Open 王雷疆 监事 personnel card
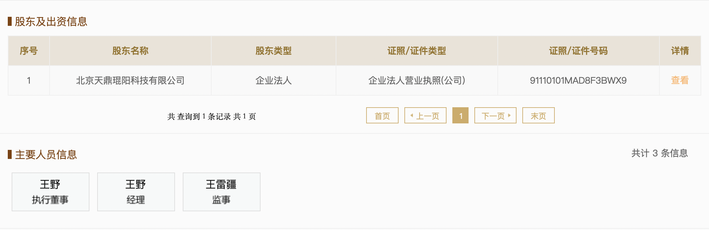The width and height of the screenshot is (709, 230). (x=222, y=192)
